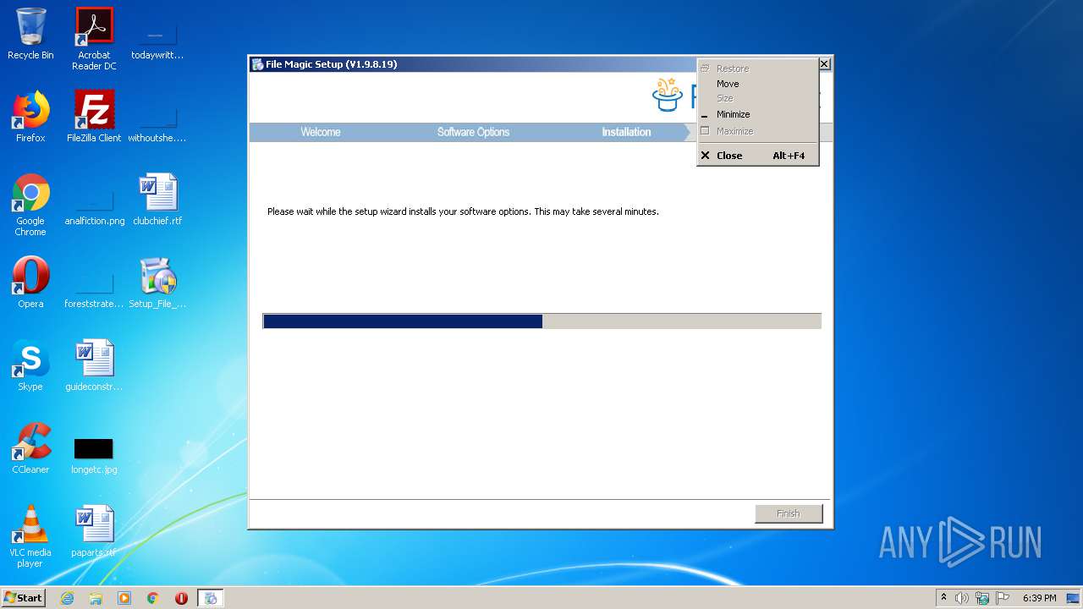The height and width of the screenshot is (609, 1083).
Task: Show hidden tray icons arrow
Action: coord(943,598)
